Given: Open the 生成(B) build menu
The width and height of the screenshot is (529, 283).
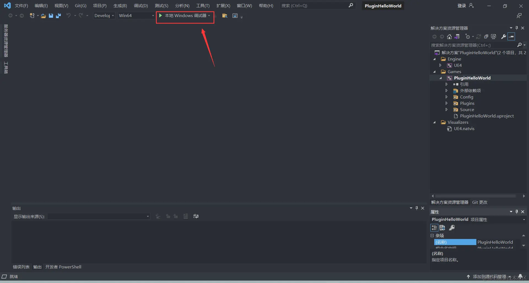Looking at the screenshot, I should coord(120,6).
